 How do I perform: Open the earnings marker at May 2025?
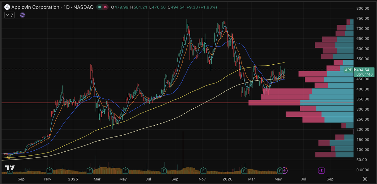click(x=125, y=171)
